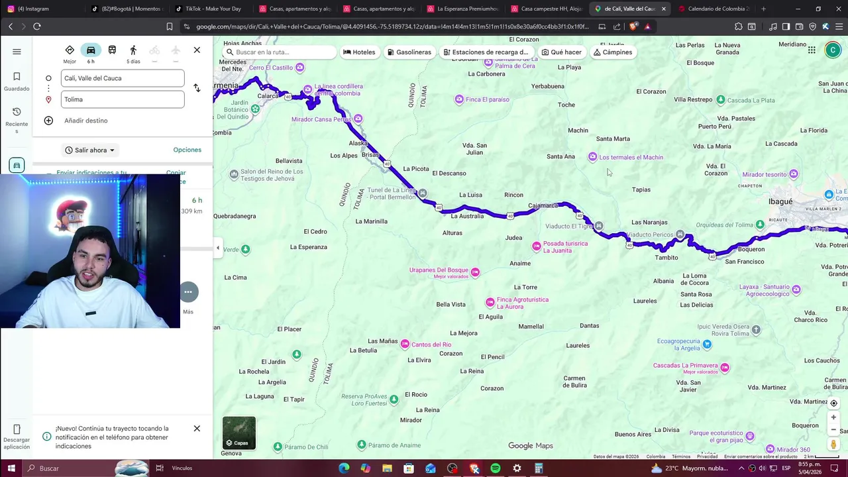Open the Windows Start menu

coord(11,468)
